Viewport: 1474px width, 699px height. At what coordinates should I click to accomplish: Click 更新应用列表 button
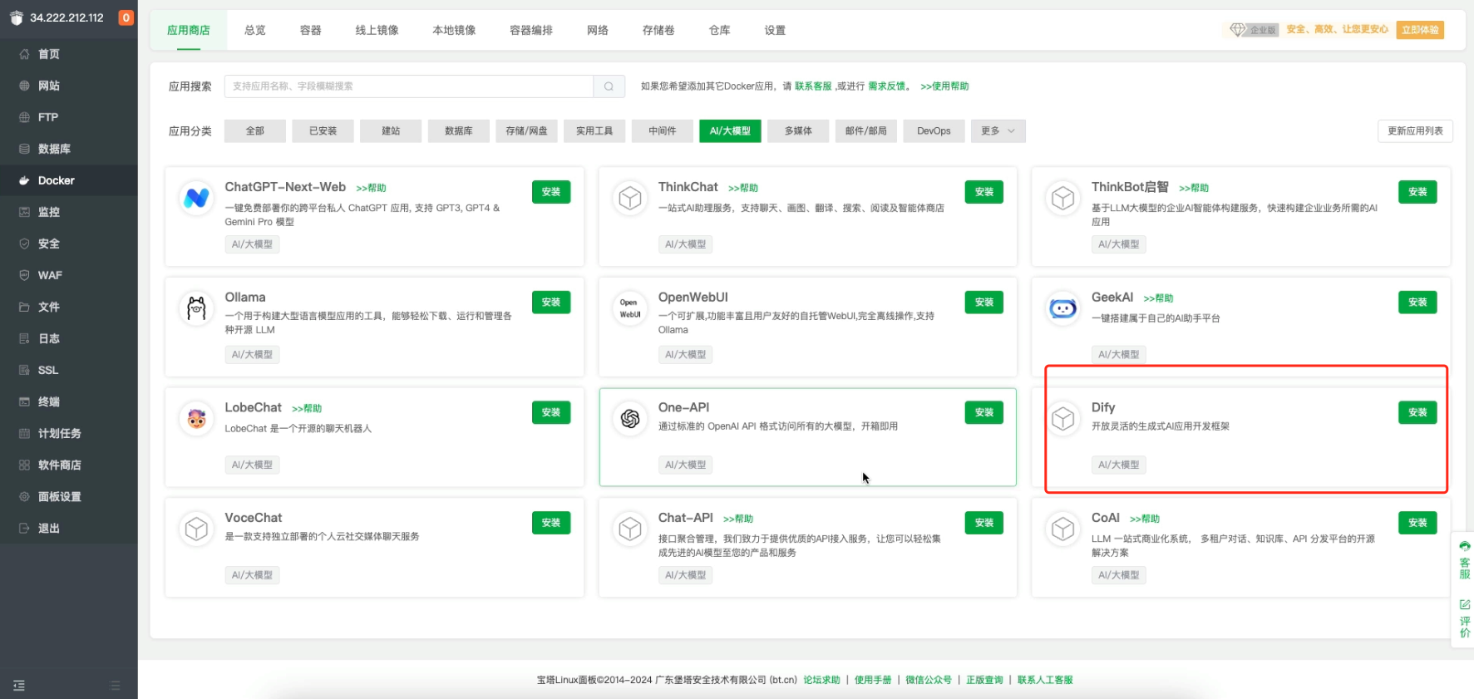pos(1414,131)
